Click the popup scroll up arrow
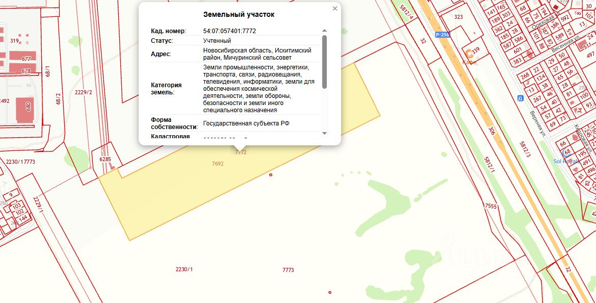The height and width of the screenshot is (303, 596). [x=324, y=31]
